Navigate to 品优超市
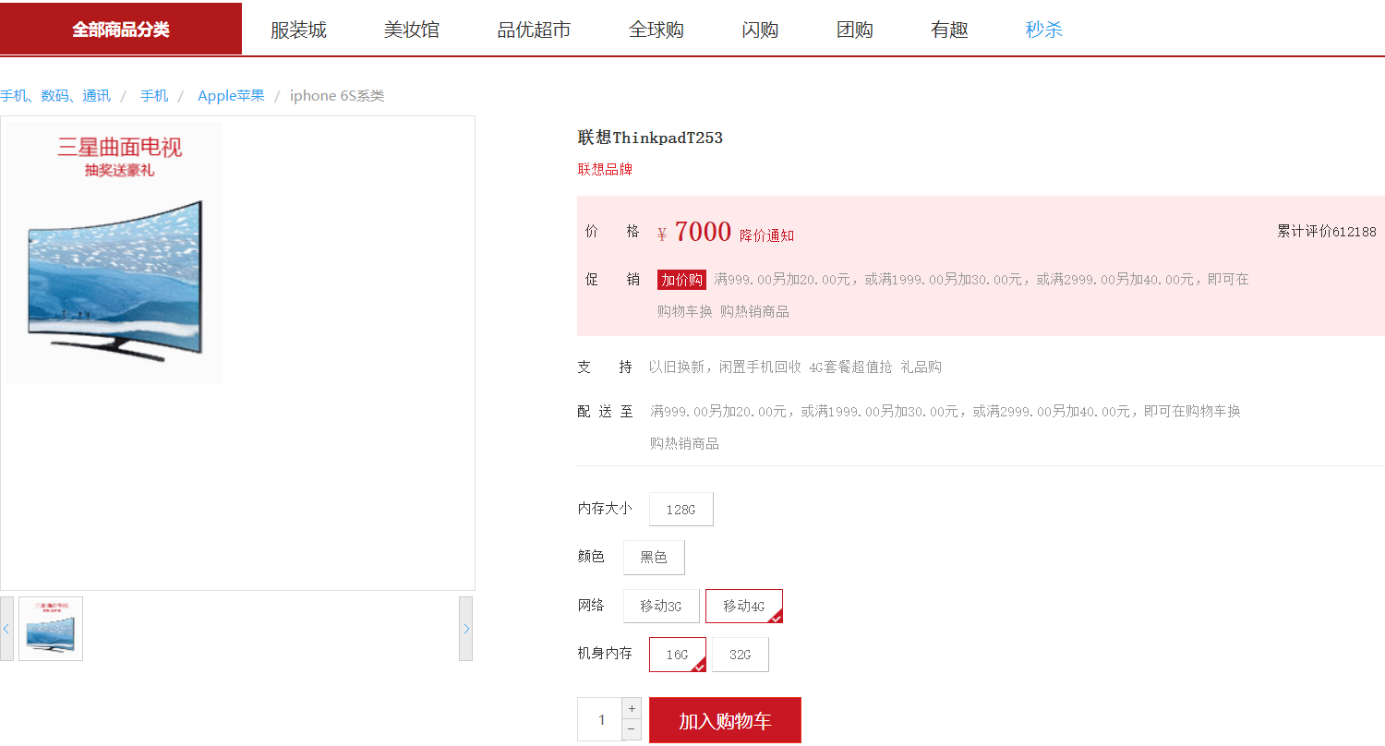 click(535, 30)
